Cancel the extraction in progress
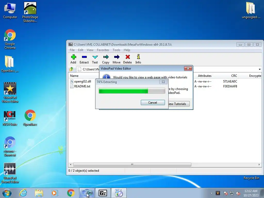The image size is (264, 198). (153, 103)
